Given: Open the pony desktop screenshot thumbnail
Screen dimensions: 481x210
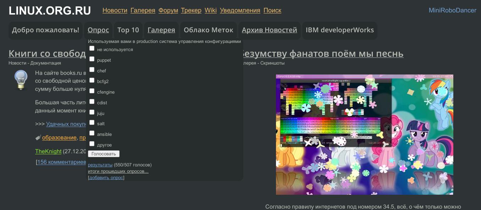Looking at the screenshot, I should pyautogui.click(x=365, y=134).
